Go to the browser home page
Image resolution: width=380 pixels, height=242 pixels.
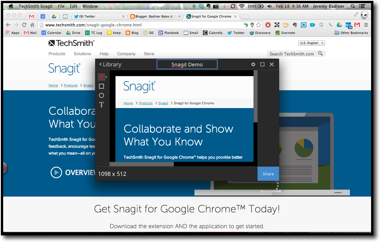pyautogui.click(x=32, y=25)
